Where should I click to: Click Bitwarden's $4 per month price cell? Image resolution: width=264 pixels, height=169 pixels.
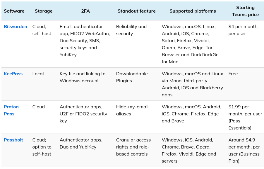pos(243,30)
